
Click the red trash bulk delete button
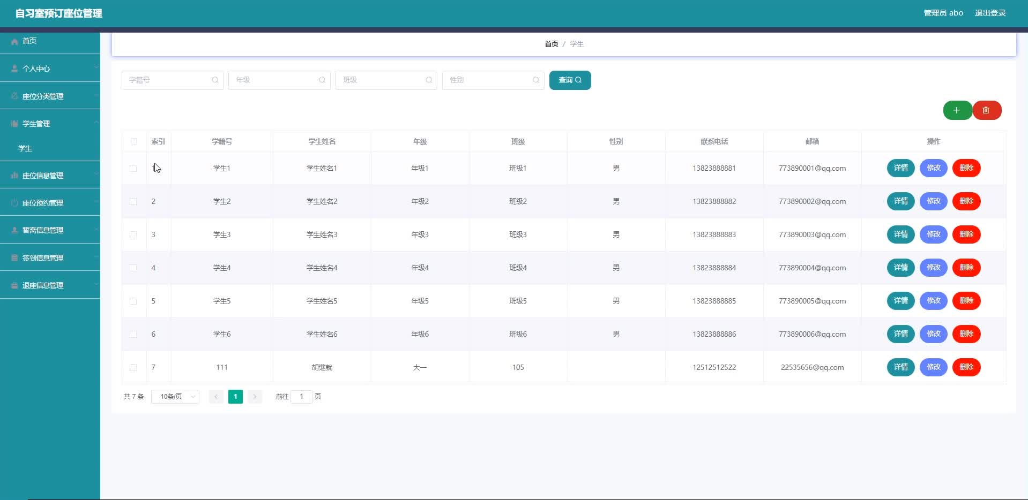point(986,110)
